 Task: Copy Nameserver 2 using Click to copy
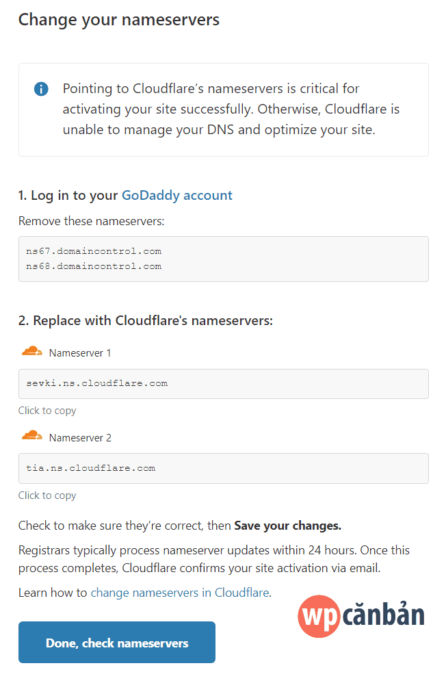[x=47, y=495]
